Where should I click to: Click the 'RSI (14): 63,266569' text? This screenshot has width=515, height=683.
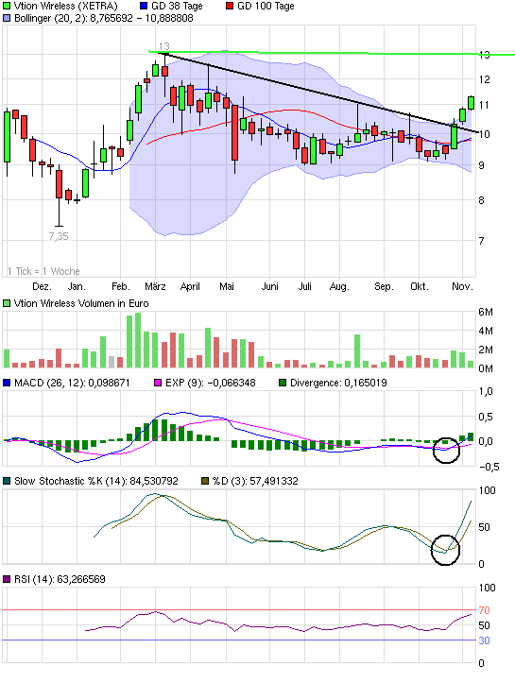click(60, 579)
